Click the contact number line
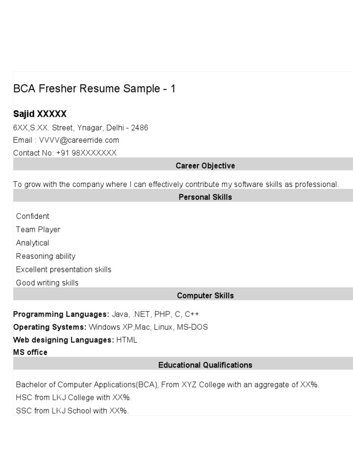 65,153
